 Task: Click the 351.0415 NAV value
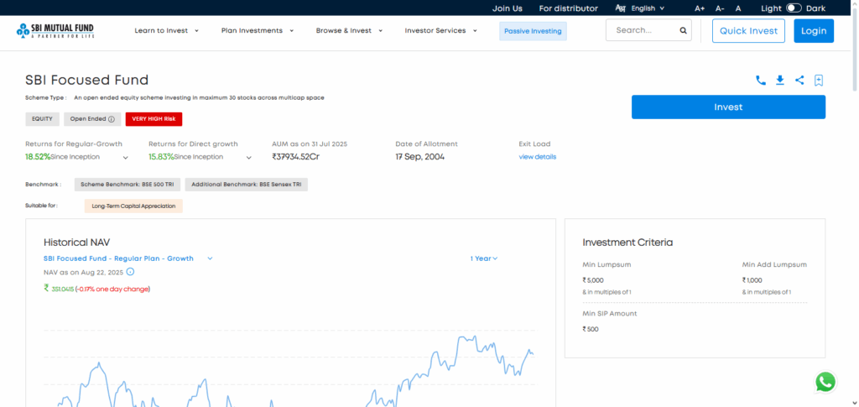(x=62, y=289)
